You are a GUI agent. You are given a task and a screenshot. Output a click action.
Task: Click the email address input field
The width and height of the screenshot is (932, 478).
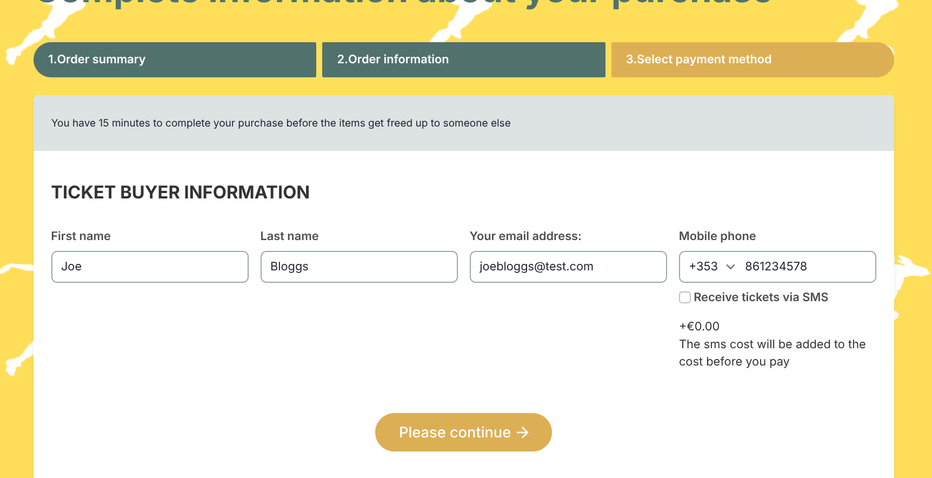pyautogui.click(x=568, y=267)
